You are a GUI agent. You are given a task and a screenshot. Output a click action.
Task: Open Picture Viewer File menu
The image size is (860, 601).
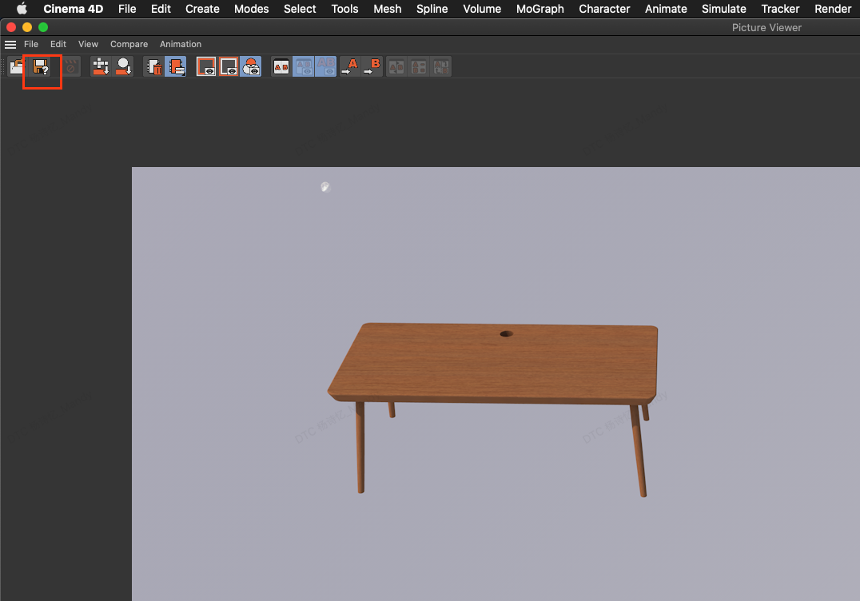pyautogui.click(x=31, y=44)
